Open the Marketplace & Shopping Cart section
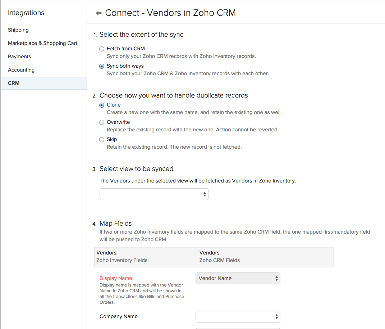Image resolution: width=385 pixels, height=329 pixels. [42, 43]
